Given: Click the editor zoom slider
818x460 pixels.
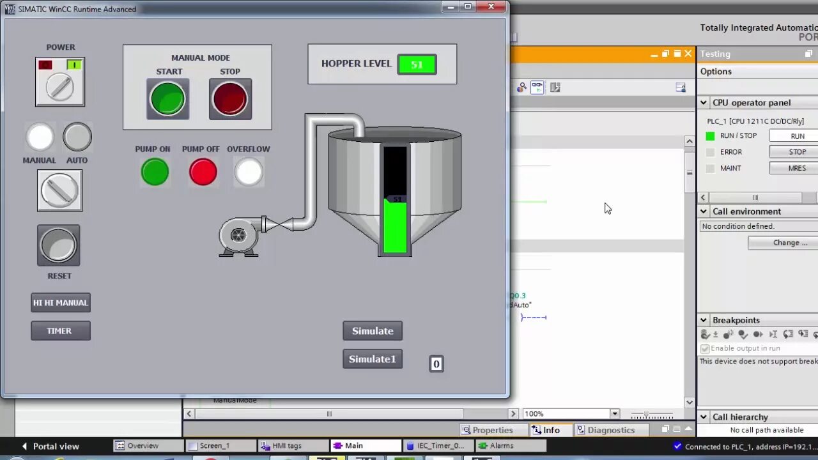Looking at the screenshot, I should (x=652, y=415).
